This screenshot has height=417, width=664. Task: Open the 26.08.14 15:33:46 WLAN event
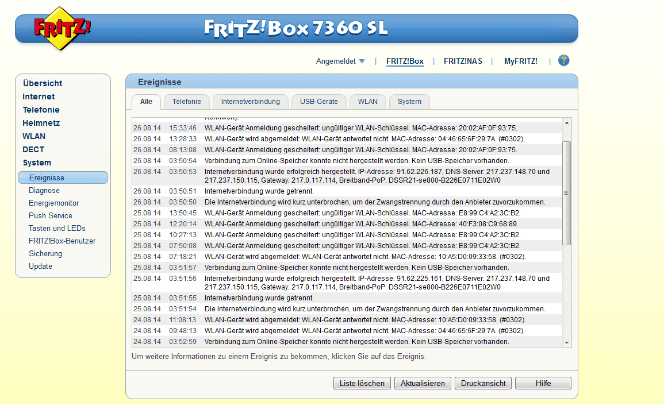pos(347,128)
